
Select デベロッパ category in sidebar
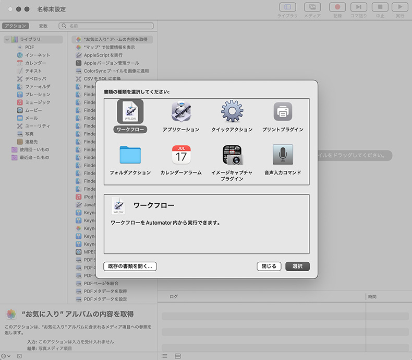click(x=36, y=79)
